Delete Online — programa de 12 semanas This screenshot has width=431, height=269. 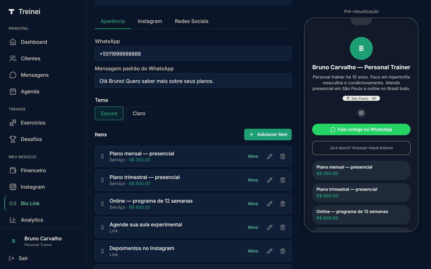(x=283, y=204)
